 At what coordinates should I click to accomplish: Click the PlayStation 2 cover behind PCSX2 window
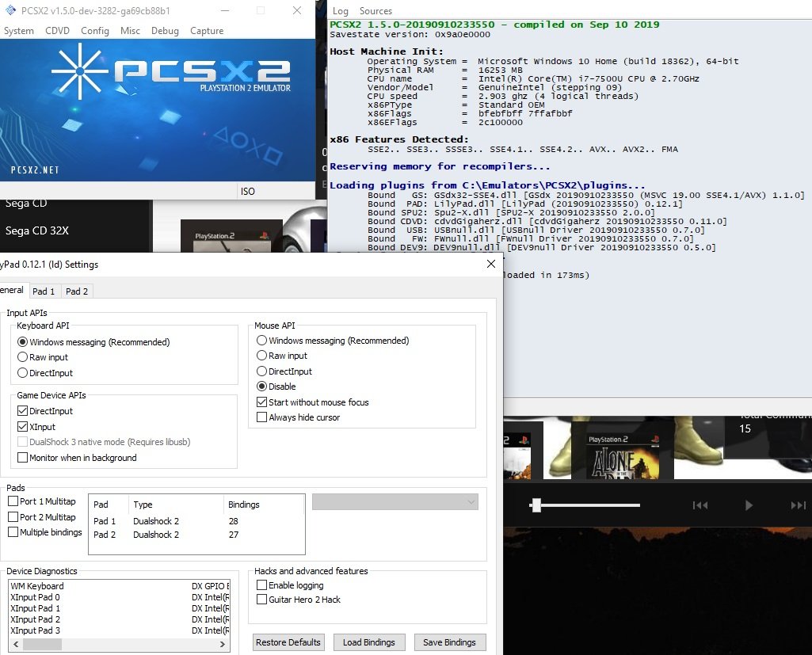click(231, 235)
